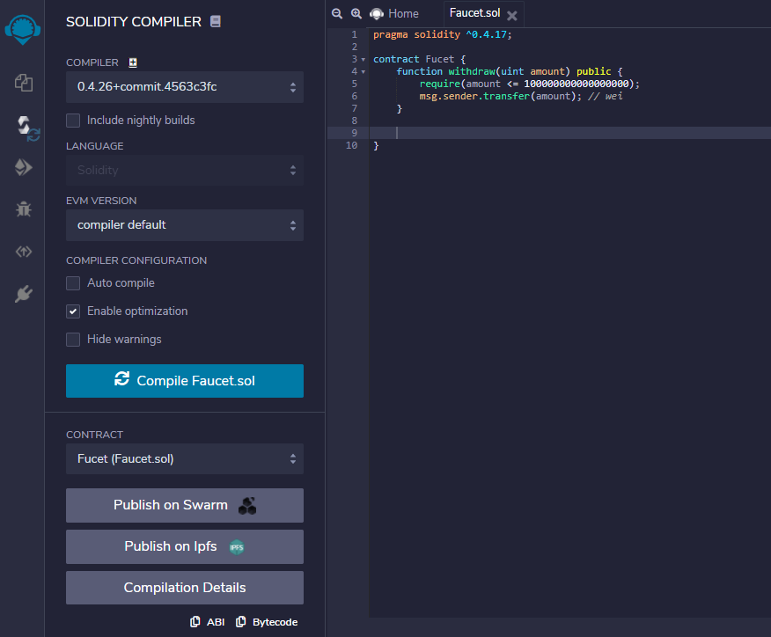
Task: Uncheck Enable optimization
Action: point(74,311)
